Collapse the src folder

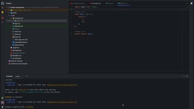point(9,15)
